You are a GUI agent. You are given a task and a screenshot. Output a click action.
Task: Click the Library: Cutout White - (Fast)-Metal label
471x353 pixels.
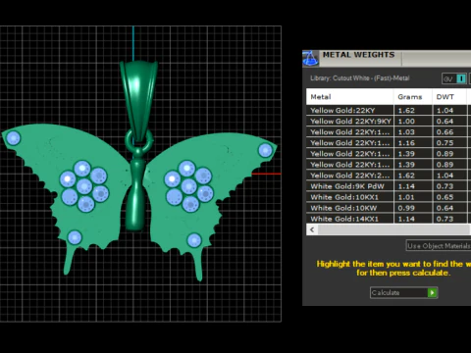[x=360, y=78]
